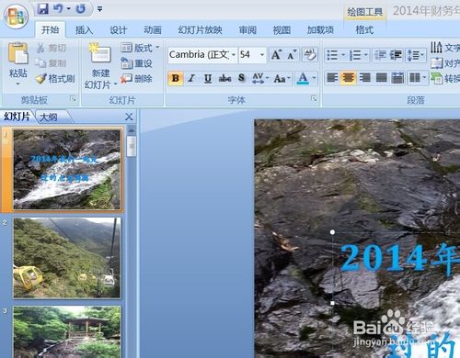This screenshot has height=358, width=460.
Task: Click the text direction icon
Action: (436, 48)
